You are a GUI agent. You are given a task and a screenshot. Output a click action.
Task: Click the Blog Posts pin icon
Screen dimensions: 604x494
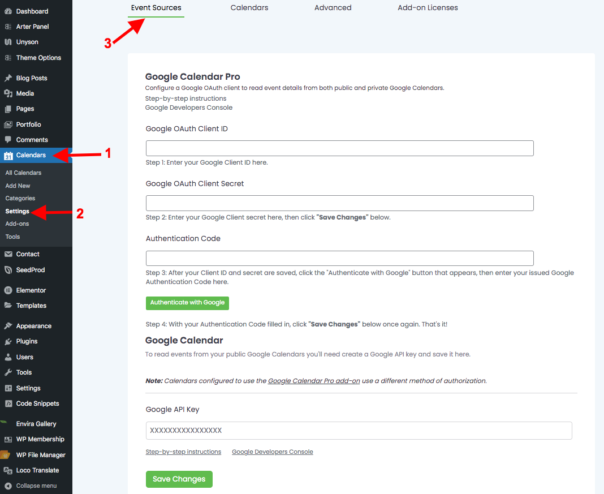8,78
